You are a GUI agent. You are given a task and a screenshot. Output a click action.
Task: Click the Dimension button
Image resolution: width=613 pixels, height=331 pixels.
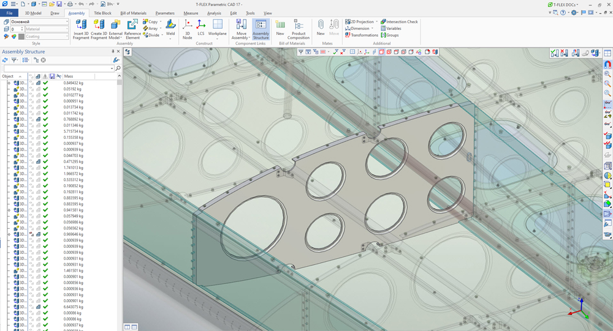[359, 29]
